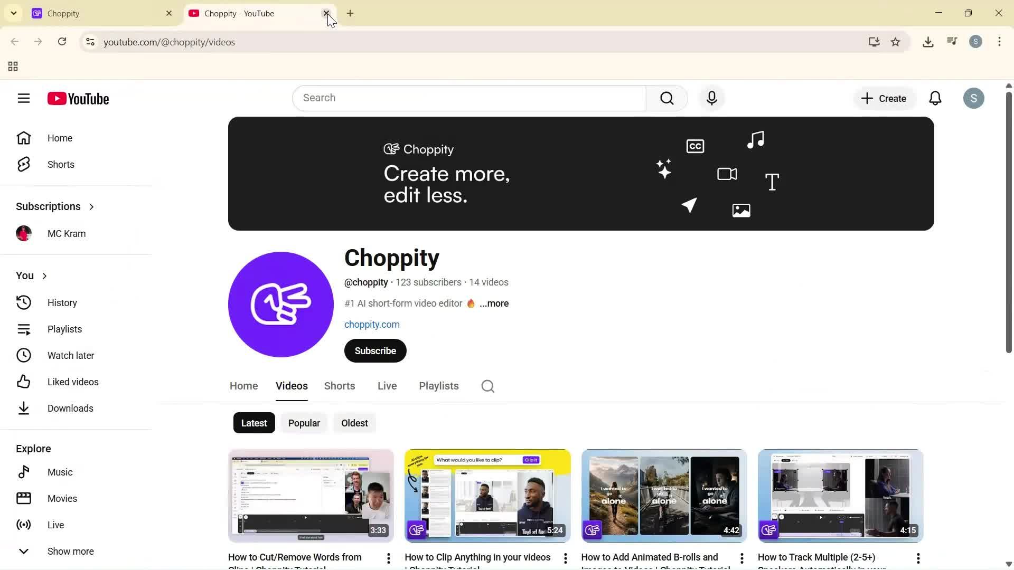This screenshot has width=1014, height=570.
Task: Open options menu on the Cut/Remove Words video
Action: coord(388,558)
